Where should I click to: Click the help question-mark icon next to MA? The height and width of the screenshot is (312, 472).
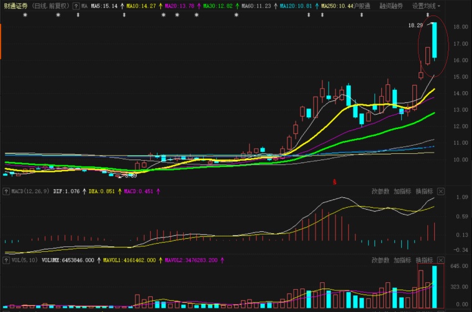[76, 6]
